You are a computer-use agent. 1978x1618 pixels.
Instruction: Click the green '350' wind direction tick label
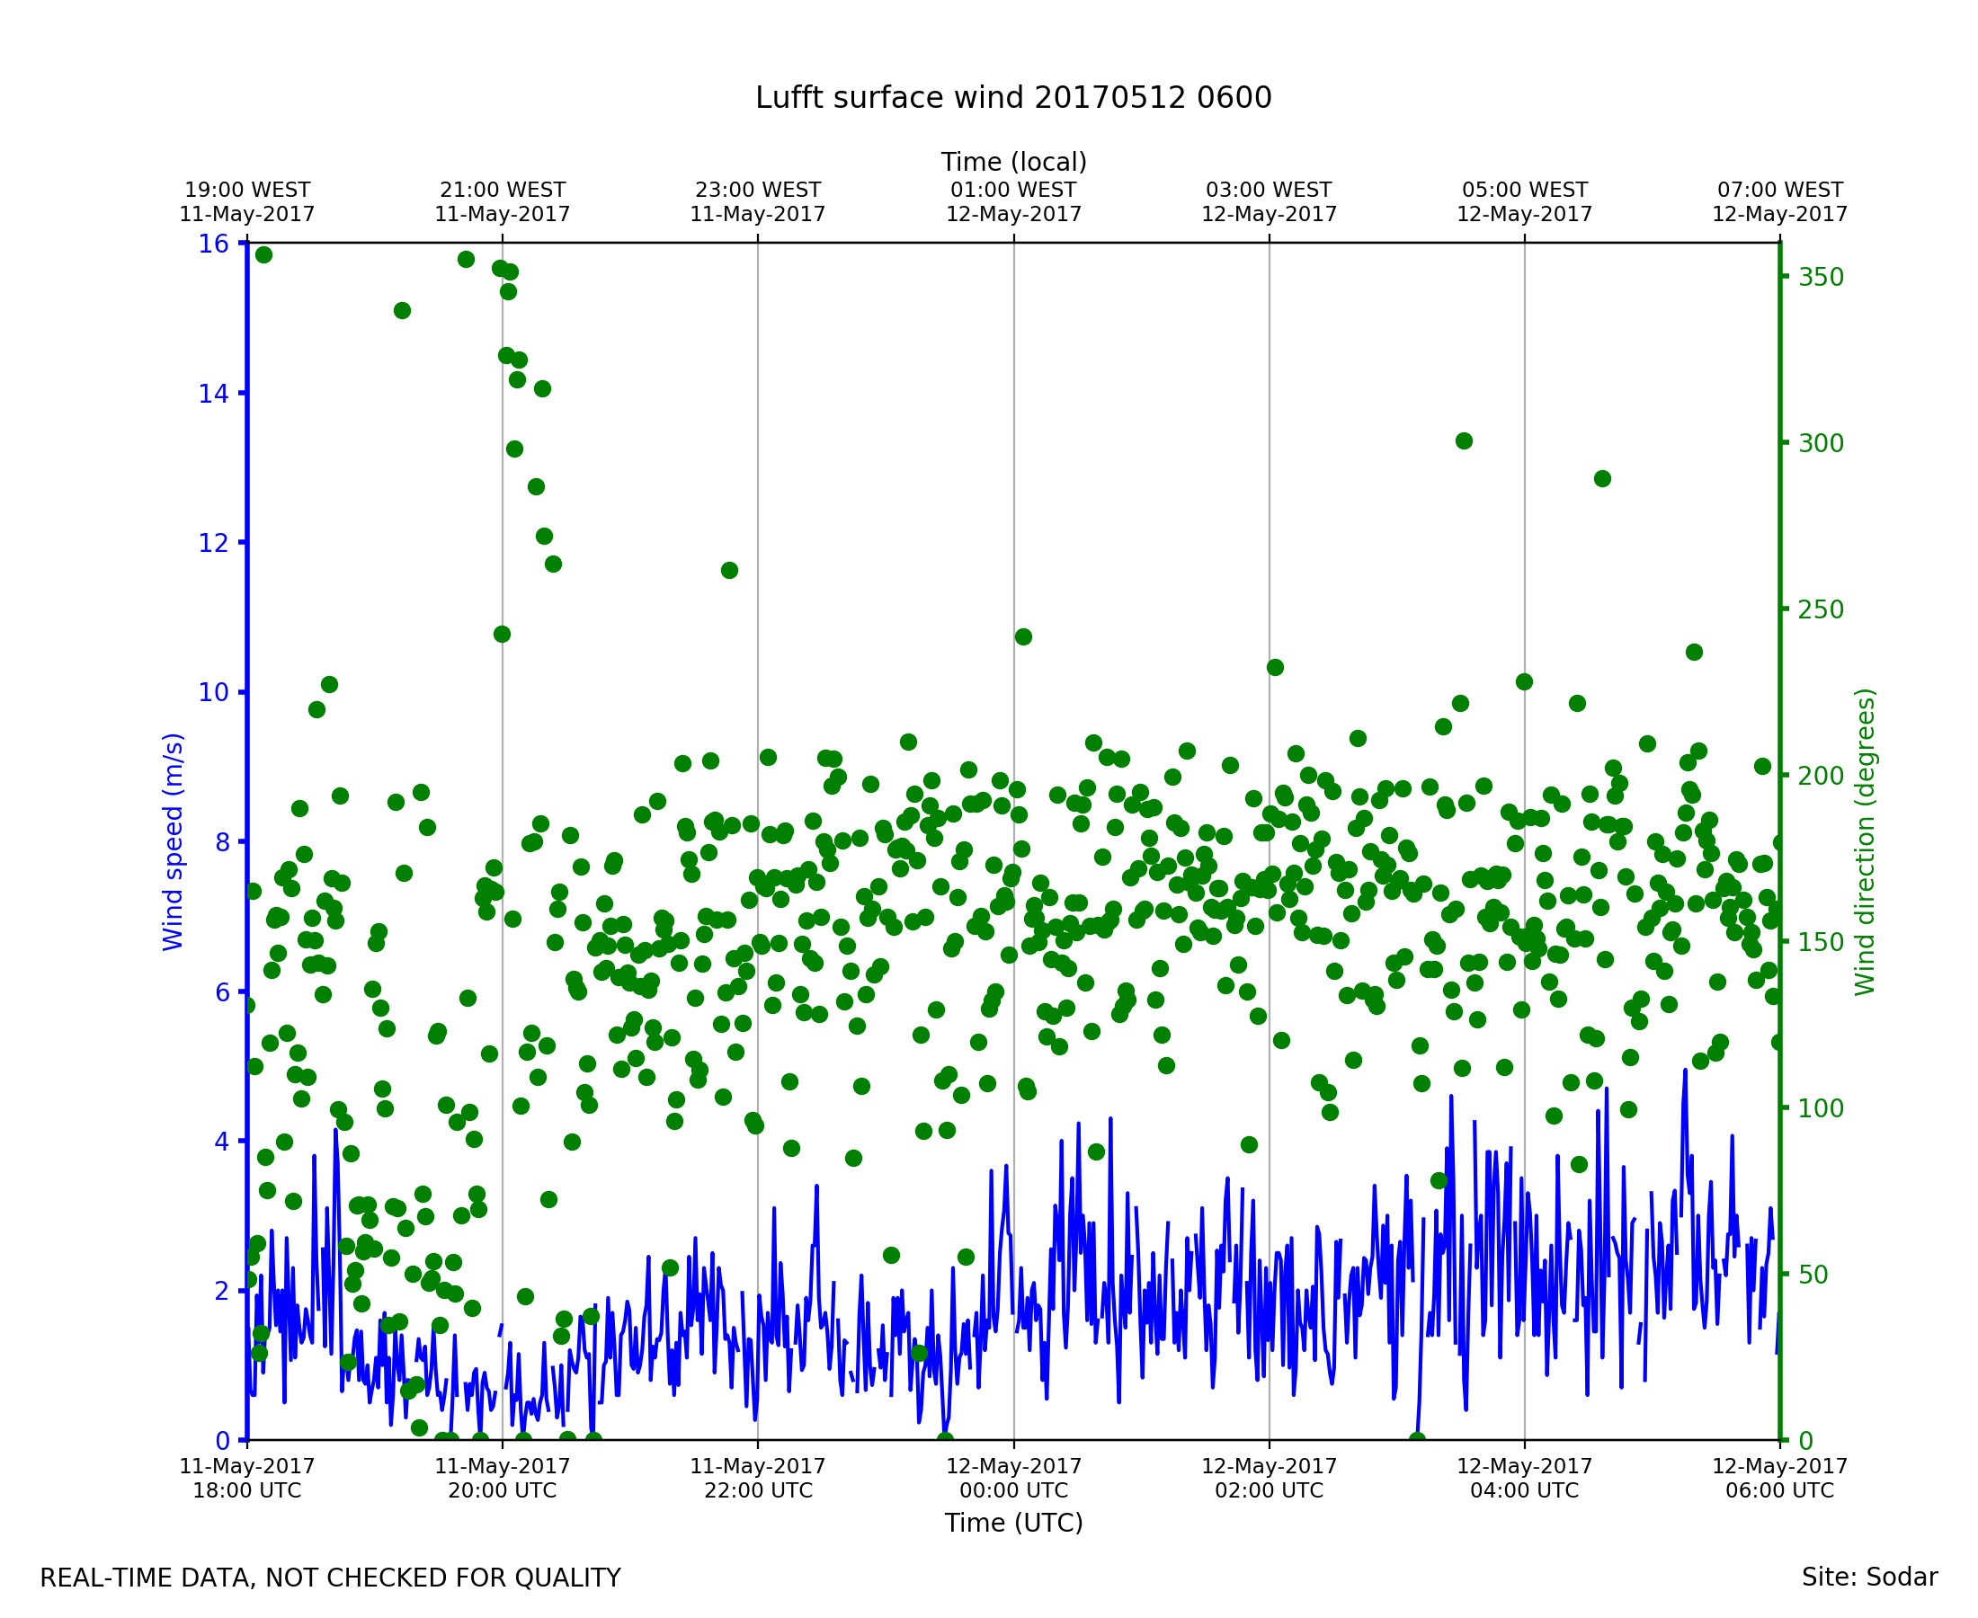click(1822, 277)
